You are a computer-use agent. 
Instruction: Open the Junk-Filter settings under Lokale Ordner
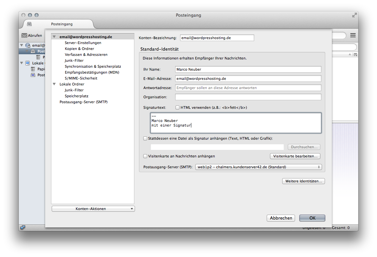click(74, 90)
